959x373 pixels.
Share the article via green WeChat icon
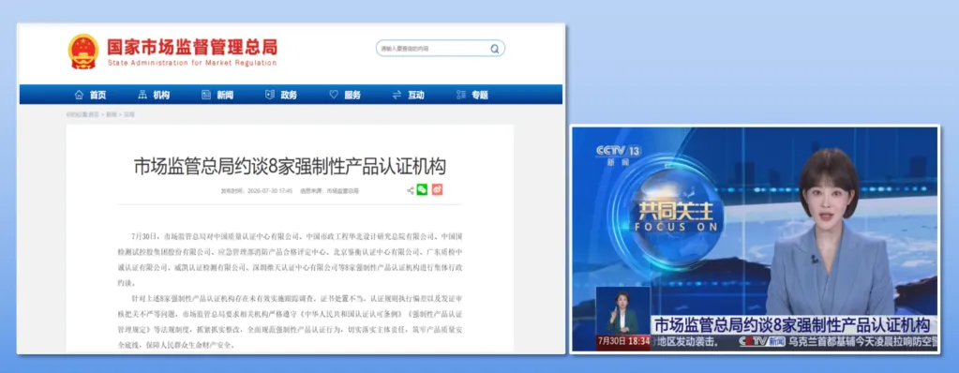coord(422,189)
